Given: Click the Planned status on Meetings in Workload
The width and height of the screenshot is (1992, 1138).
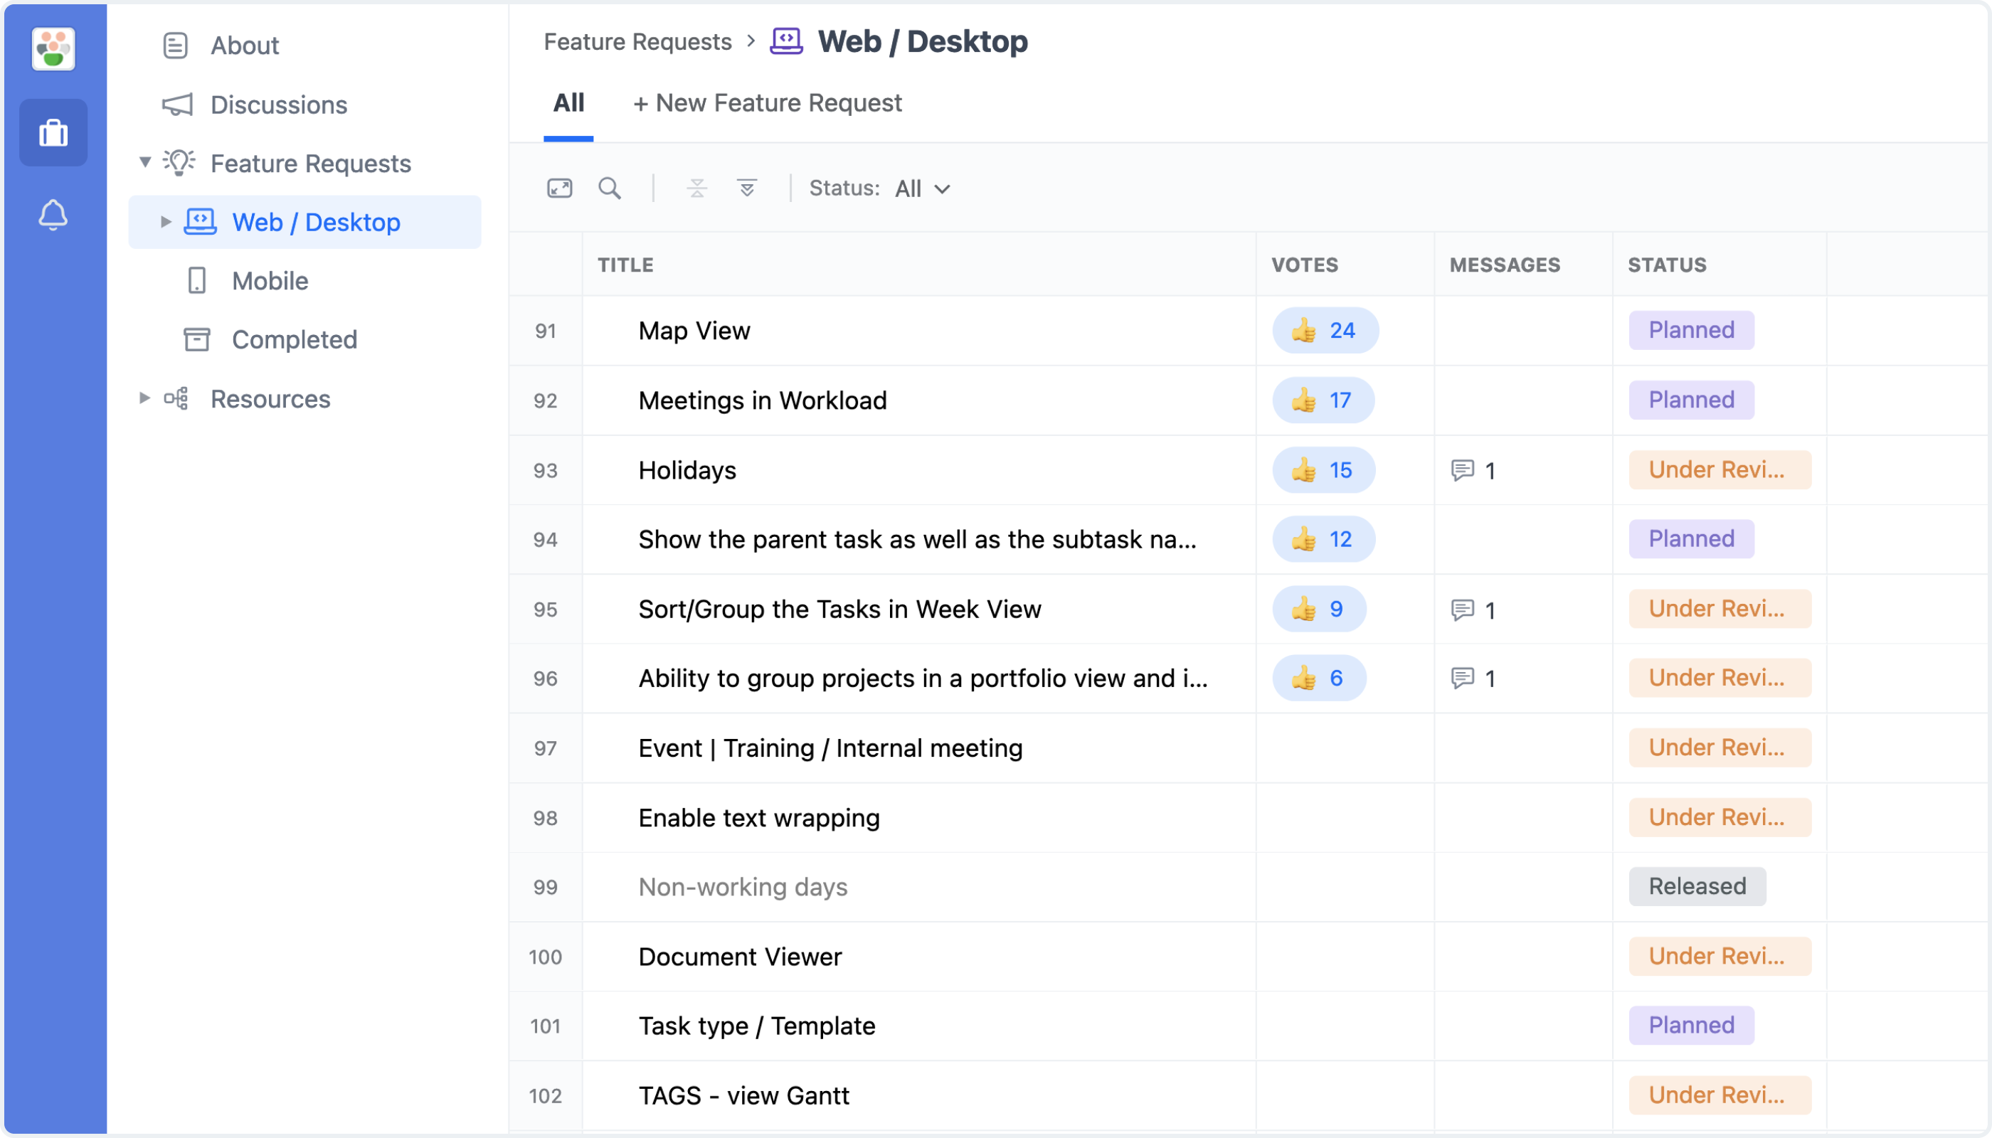Looking at the screenshot, I should click(x=1692, y=400).
